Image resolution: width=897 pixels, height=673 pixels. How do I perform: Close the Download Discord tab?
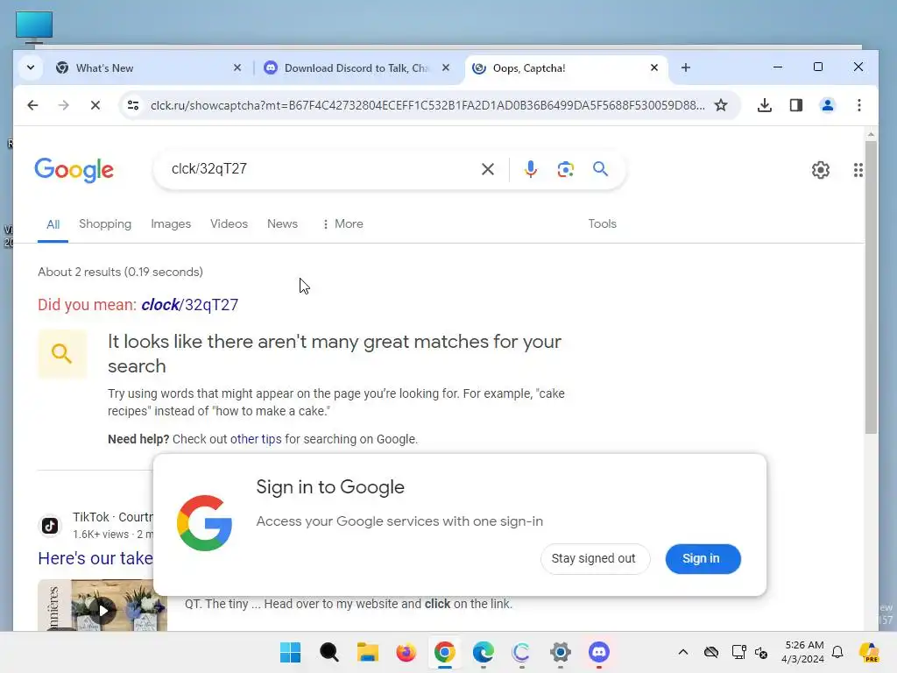[x=446, y=67]
